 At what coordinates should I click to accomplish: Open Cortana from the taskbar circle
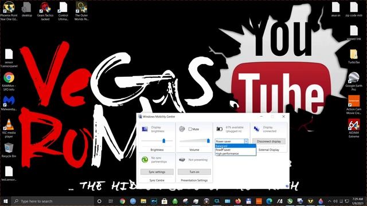click(x=99, y=201)
